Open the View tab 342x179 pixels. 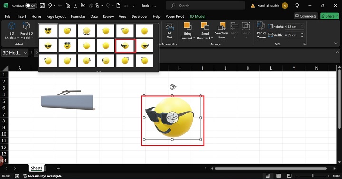[x=123, y=16]
